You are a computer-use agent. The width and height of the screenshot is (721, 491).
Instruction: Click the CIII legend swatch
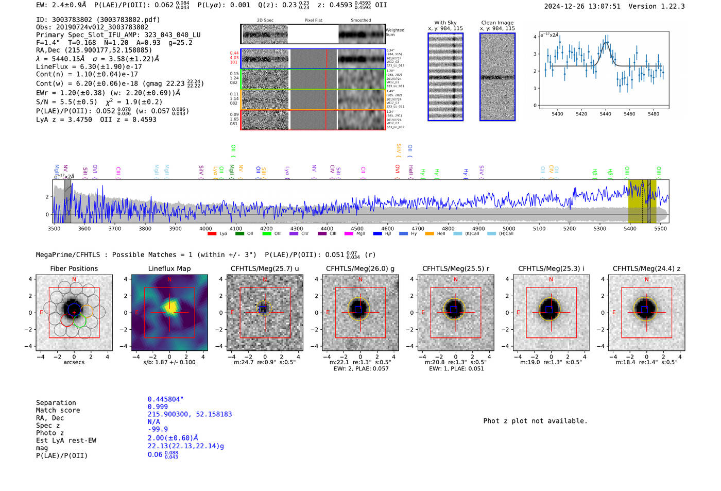tap(322, 234)
